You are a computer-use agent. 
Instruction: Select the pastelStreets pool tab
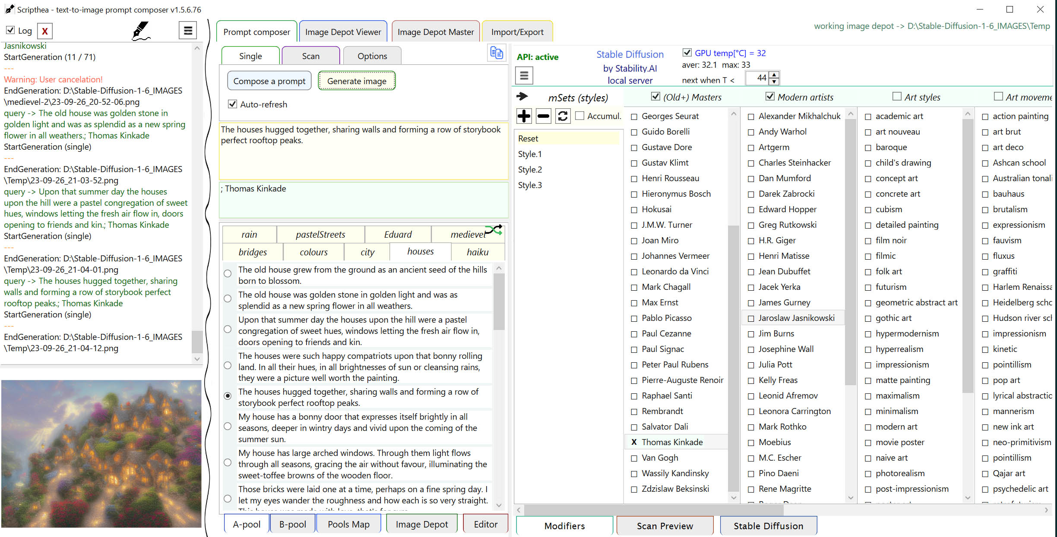click(x=320, y=234)
